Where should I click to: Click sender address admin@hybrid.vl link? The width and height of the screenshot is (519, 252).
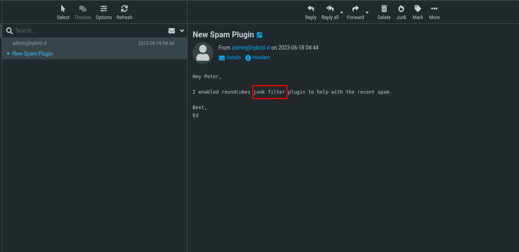(x=251, y=48)
